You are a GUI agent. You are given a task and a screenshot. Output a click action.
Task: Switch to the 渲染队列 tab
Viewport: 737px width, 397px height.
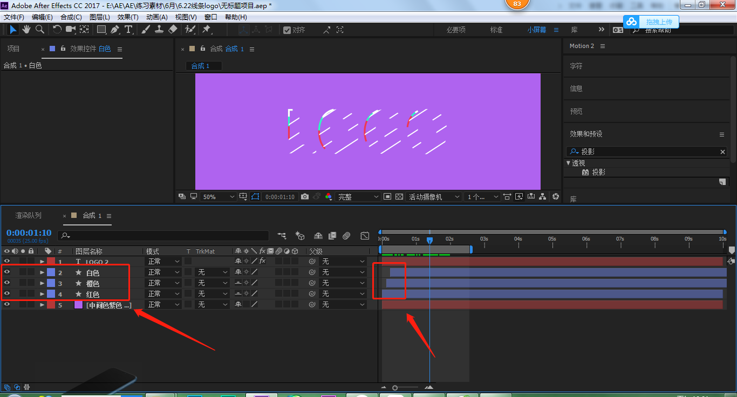28,216
